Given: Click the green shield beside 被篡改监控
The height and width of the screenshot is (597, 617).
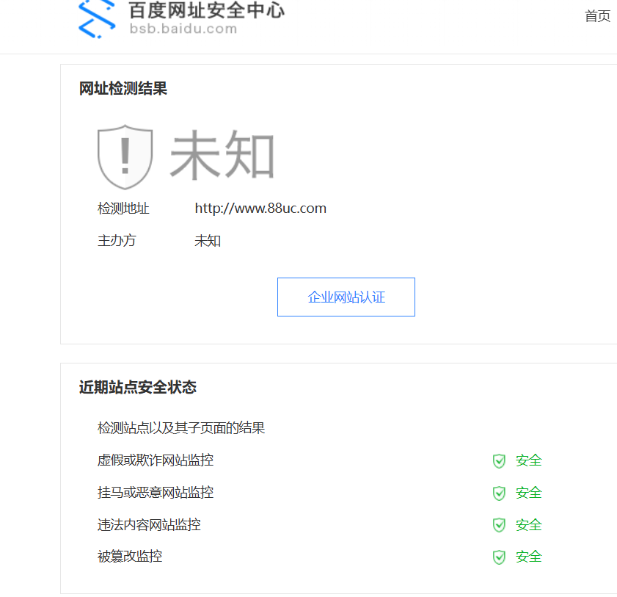Looking at the screenshot, I should [x=499, y=557].
